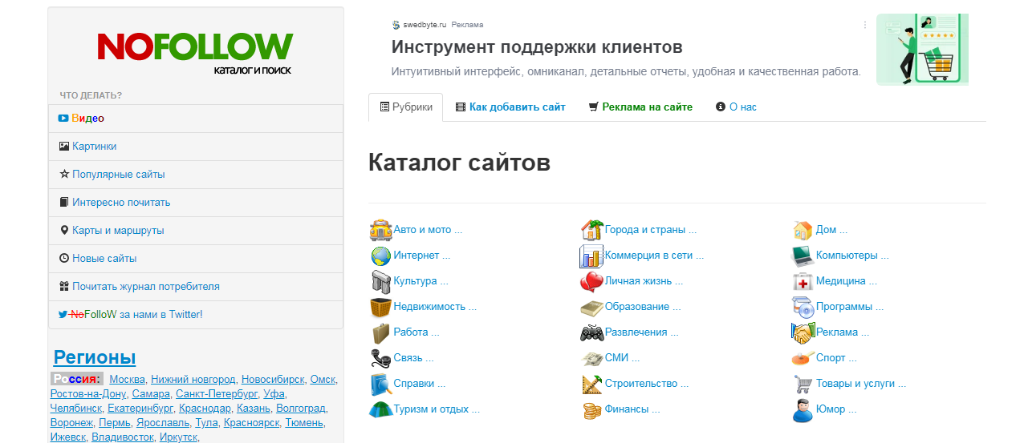Open the Москва region link
The height and width of the screenshot is (443, 1024).
click(x=127, y=379)
